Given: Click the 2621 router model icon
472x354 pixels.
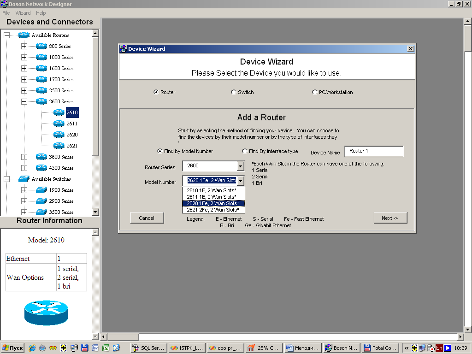Looking at the screenshot, I should click(x=59, y=146).
